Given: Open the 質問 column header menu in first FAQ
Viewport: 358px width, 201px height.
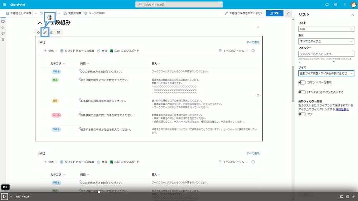Looking at the screenshot, I should click(84, 64).
